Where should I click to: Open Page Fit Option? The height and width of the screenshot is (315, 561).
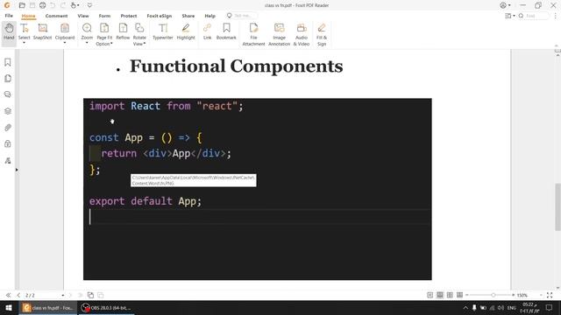coord(104,34)
